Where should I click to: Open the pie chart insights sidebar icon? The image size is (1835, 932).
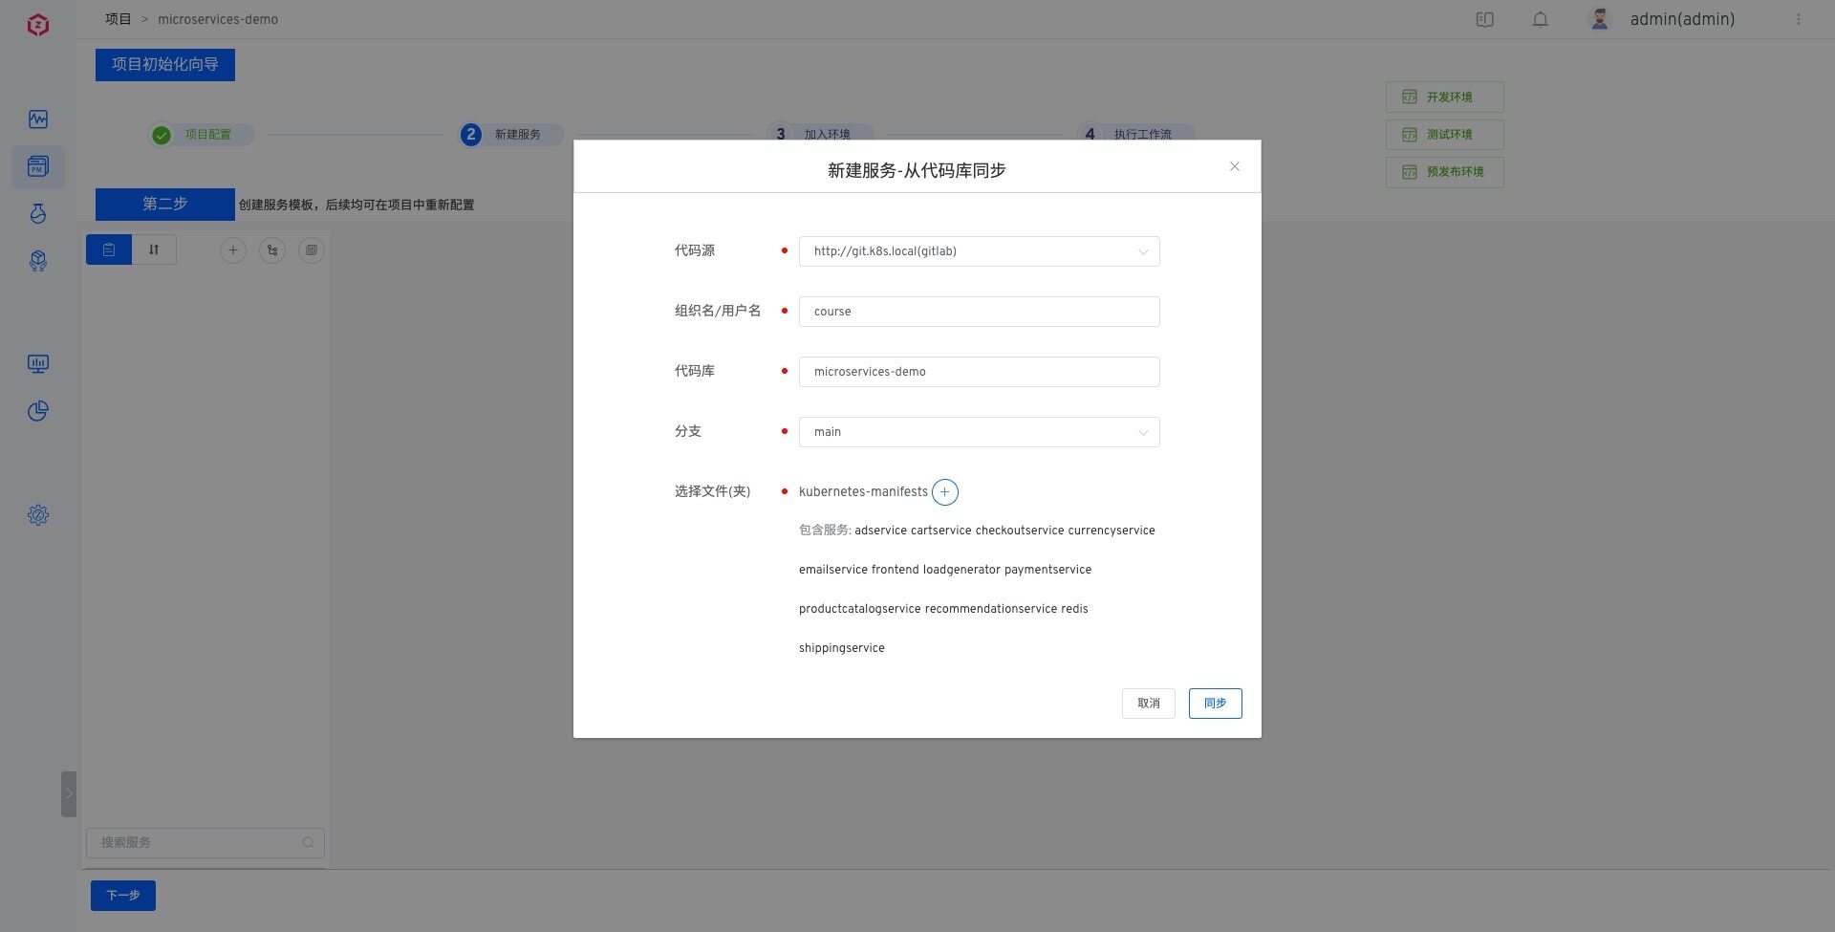(x=38, y=411)
